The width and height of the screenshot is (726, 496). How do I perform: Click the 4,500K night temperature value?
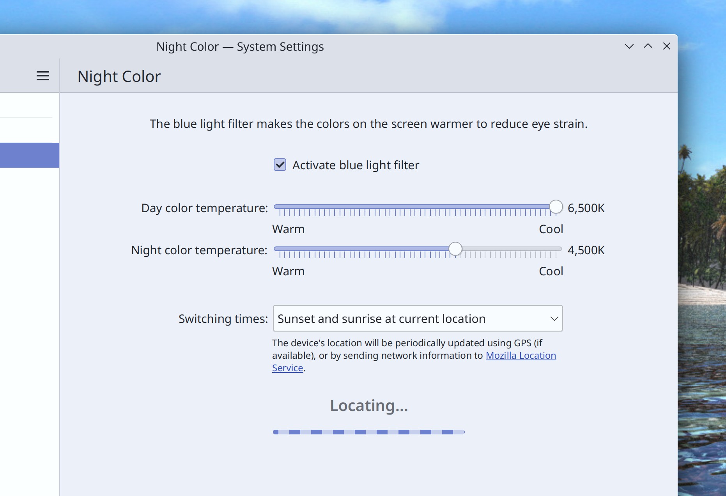(586, 250)
